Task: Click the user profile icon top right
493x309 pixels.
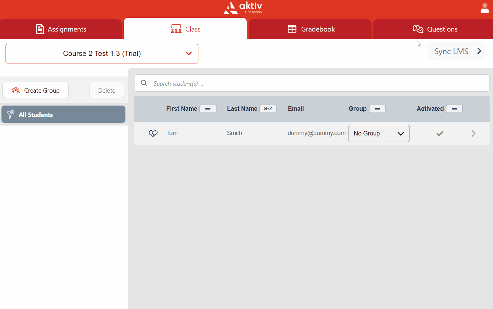Action: (484, 8)
